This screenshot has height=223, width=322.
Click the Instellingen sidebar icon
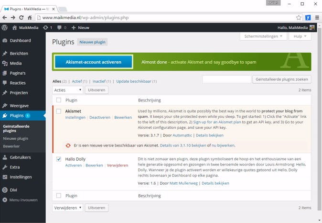(x=5, y=177)
